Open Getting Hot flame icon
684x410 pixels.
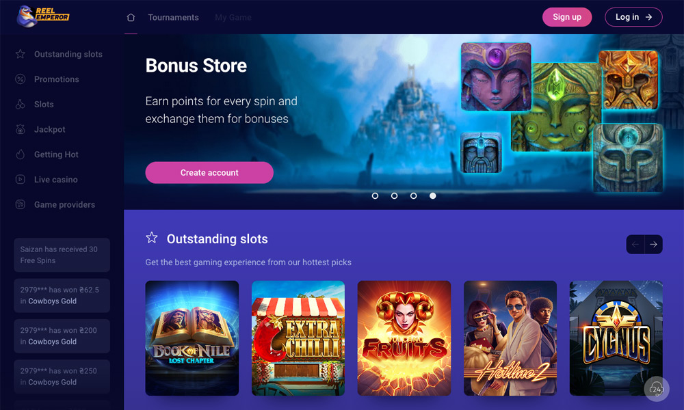(x=20, y=154)
